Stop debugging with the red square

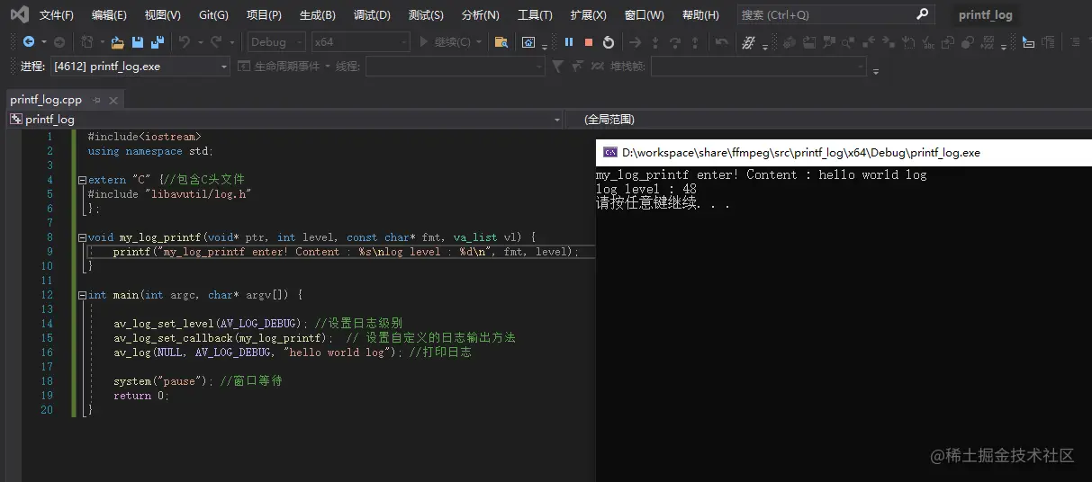pyautogui.click(x=589, y=42)
